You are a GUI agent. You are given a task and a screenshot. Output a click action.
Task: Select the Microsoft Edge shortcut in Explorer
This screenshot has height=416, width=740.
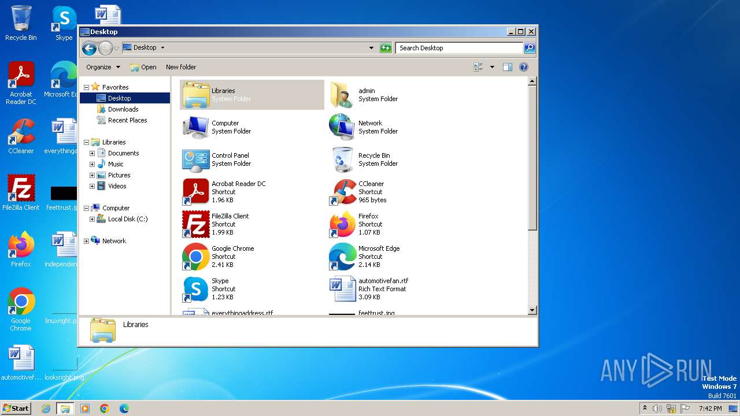[342, 257]
